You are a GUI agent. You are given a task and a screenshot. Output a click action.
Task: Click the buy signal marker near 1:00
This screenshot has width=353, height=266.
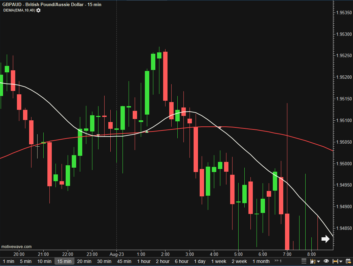147,131
